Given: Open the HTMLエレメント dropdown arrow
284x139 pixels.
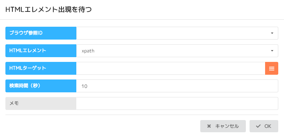Looking at the screenshot, I should (272, 51).
